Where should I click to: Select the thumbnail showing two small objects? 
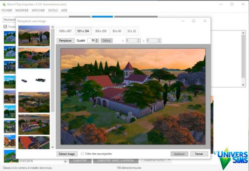pos(34,80)
